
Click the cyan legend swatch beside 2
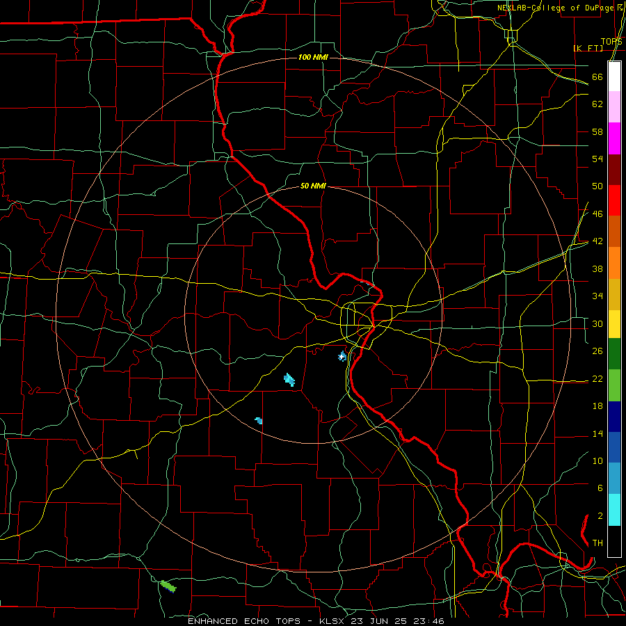614,510
